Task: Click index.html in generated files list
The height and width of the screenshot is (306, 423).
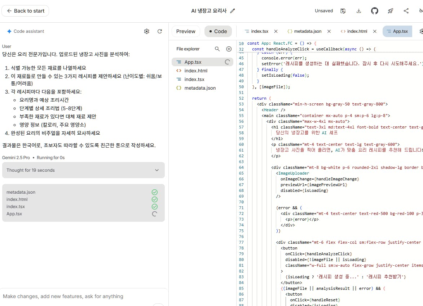Action: click(17, 199)
